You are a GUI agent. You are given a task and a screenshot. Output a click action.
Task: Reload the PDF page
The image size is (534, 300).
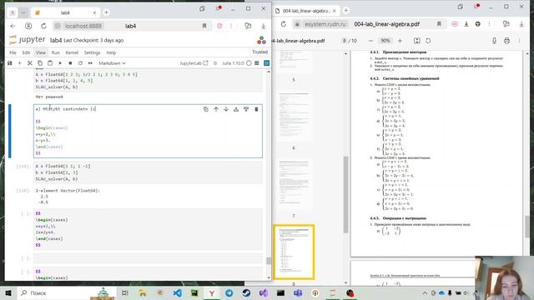pos(284,24)
